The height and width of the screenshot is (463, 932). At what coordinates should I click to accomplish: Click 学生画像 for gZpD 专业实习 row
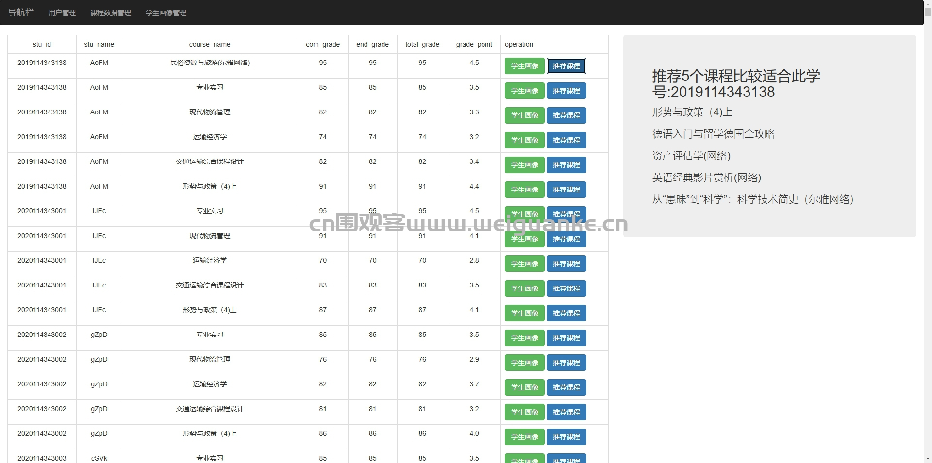tap(525, 338)
